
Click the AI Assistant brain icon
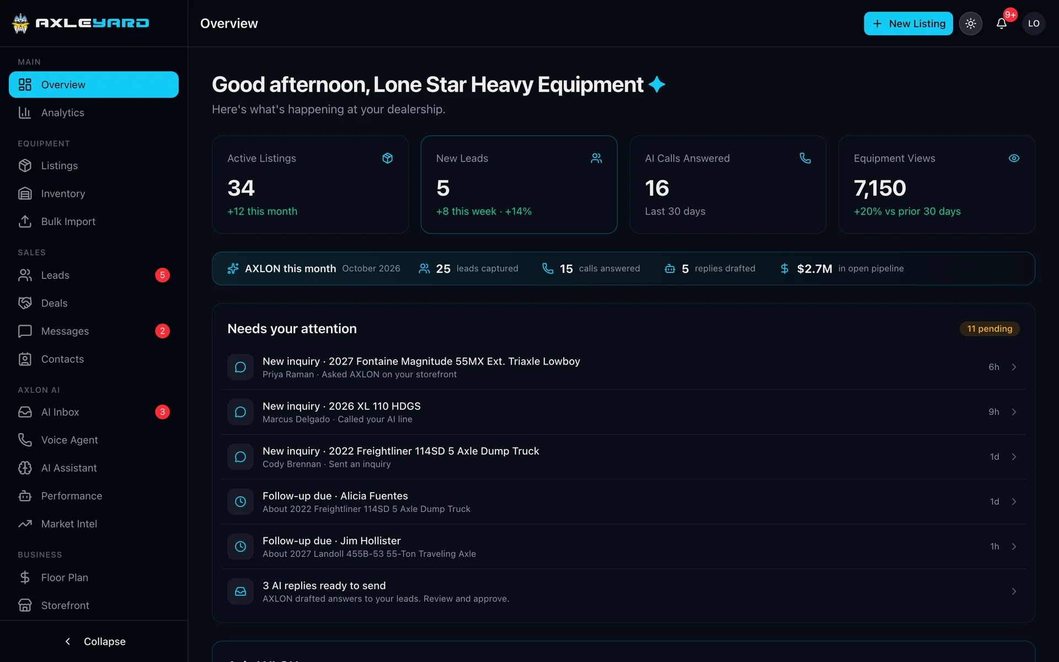tap(25, 468)
